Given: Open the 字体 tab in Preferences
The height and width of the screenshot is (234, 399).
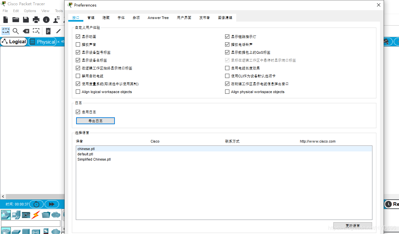Looking at the screenshot, I should 121,18.
